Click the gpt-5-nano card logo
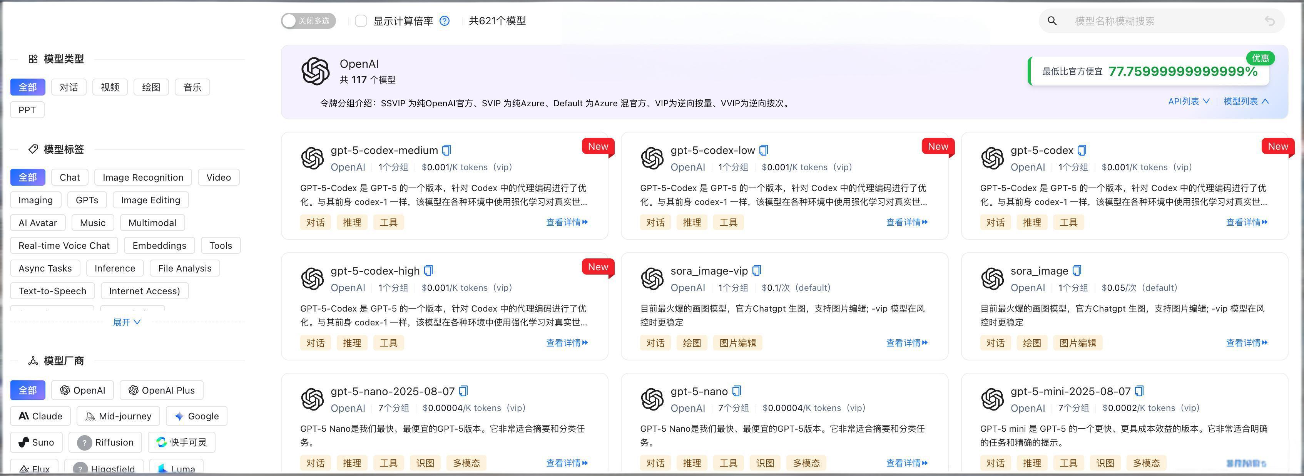Screen dimensions: 1304x476 coord(652,399)
